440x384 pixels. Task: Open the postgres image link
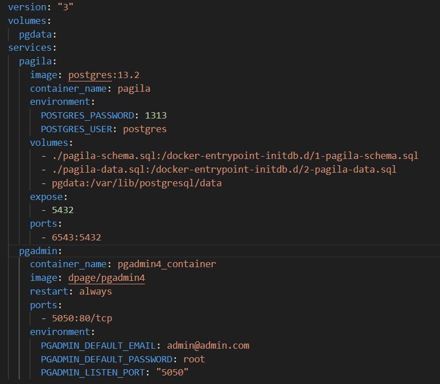coord(90,75)
